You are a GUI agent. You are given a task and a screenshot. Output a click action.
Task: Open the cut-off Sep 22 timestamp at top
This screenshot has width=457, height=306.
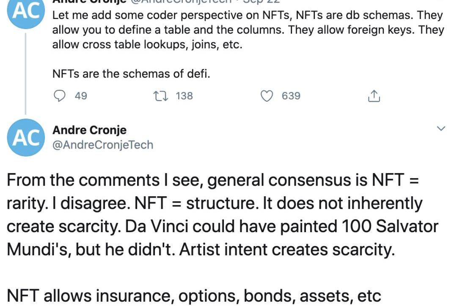(x=262, y=1)
